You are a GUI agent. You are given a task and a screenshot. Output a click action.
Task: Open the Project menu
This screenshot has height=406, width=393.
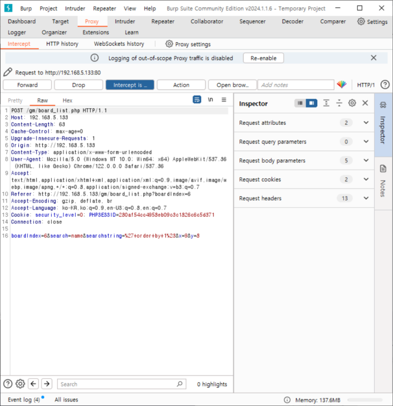[48, 9]
